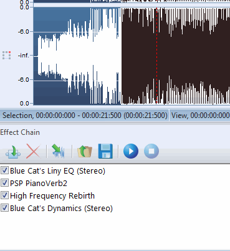Select the PSP PianoVerb2 effect entry
This screenshot has height=251, width=230.
coord(39,184)
